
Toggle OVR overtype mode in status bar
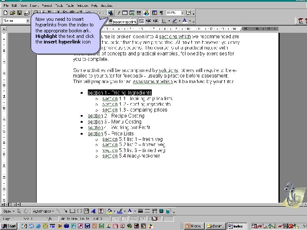142,219
